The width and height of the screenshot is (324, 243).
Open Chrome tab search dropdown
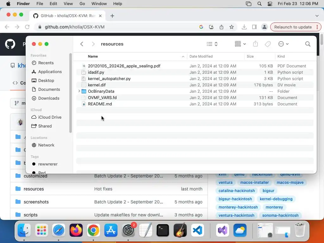click(x=317, y=16)
